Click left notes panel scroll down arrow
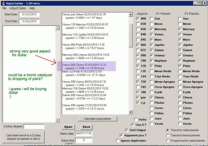 pyautogui.click(x=57, y=120)
